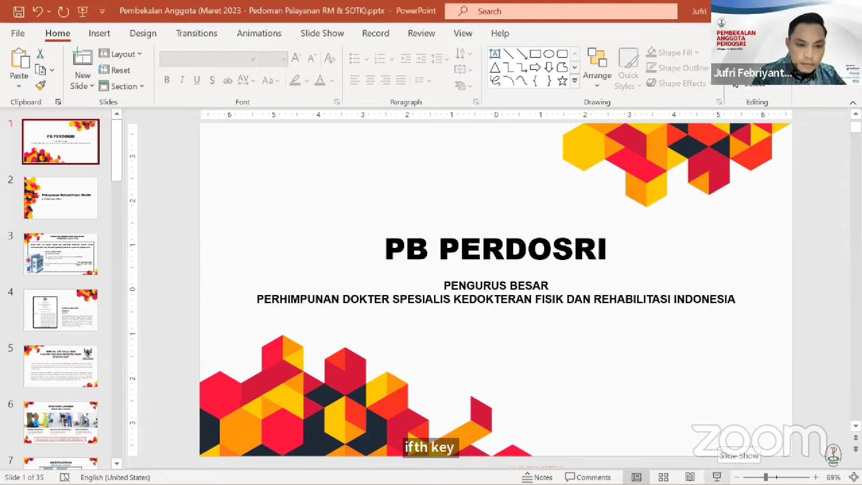862x485 pixels.
Task: Click the Redo (repeat) icon
Action: coord(63,12)
